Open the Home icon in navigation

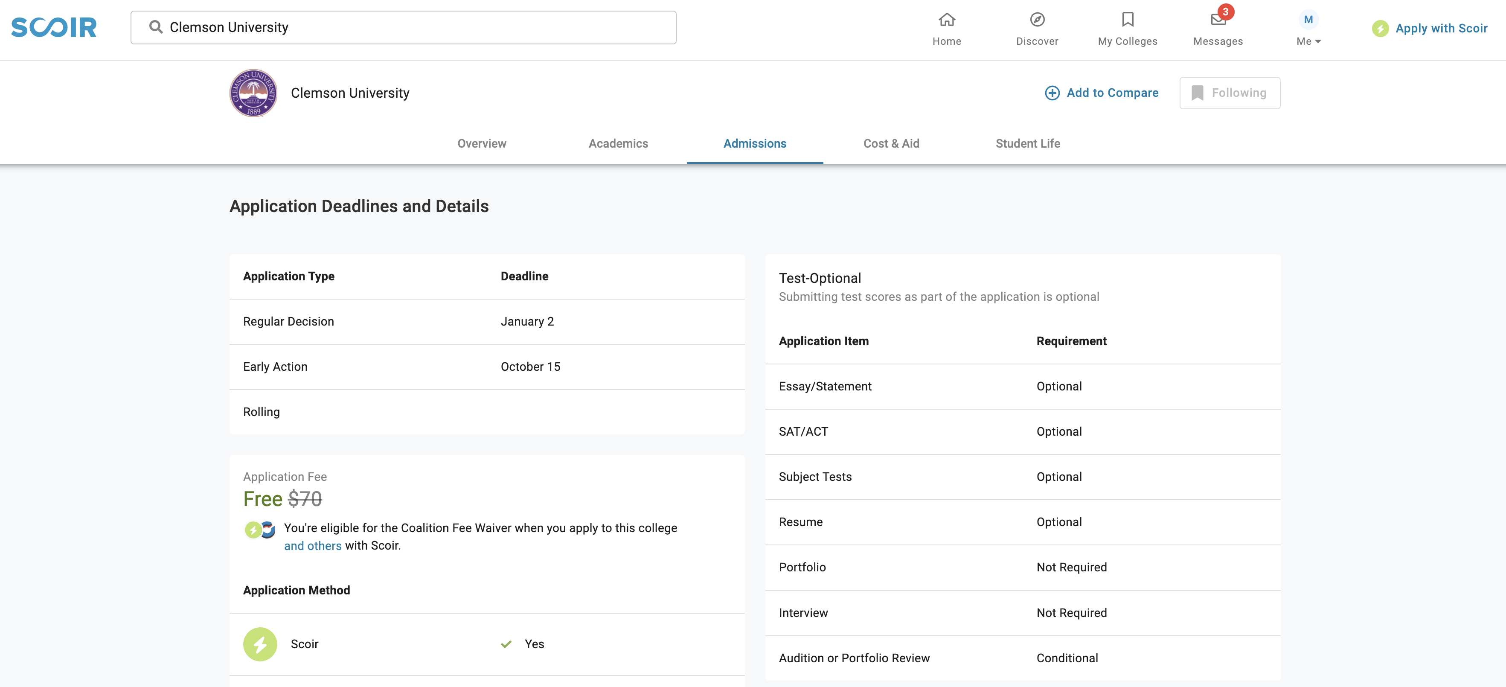[947, 20]
